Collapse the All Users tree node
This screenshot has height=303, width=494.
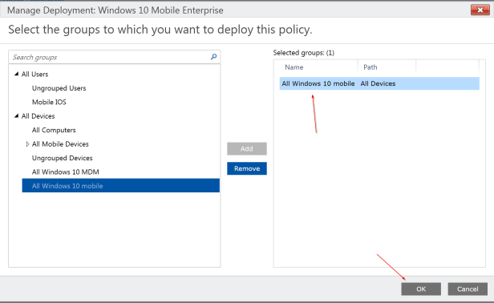(x=16, y=74)
